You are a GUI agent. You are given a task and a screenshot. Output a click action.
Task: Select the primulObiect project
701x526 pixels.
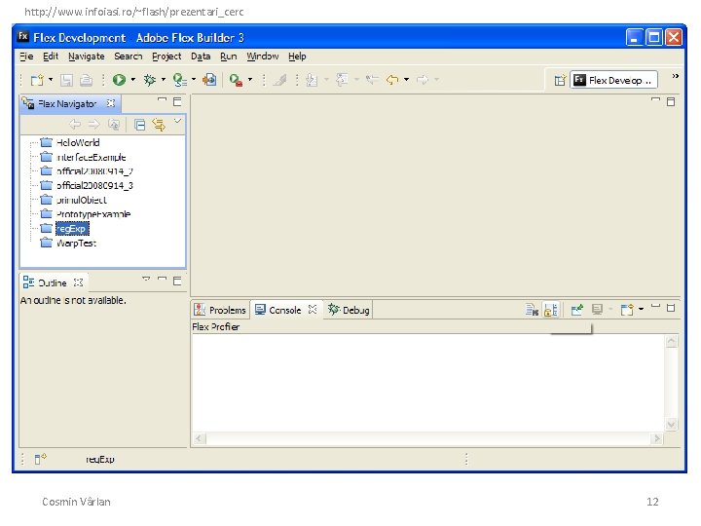pyautogui.click(x=82, y=200)
